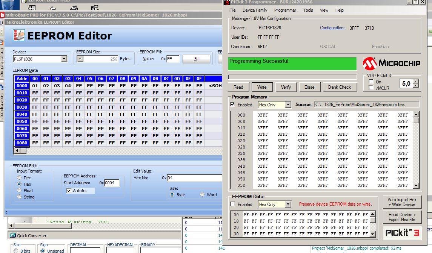The height and width of the screenshot is (253, 432).
Task: Open the Device Family menu
Action: coord(255,10)
